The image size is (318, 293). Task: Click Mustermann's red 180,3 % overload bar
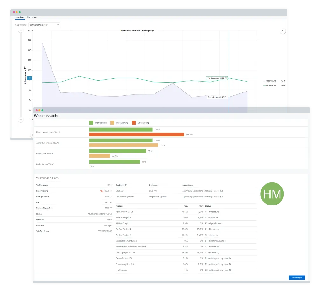[x=137, y=135]
